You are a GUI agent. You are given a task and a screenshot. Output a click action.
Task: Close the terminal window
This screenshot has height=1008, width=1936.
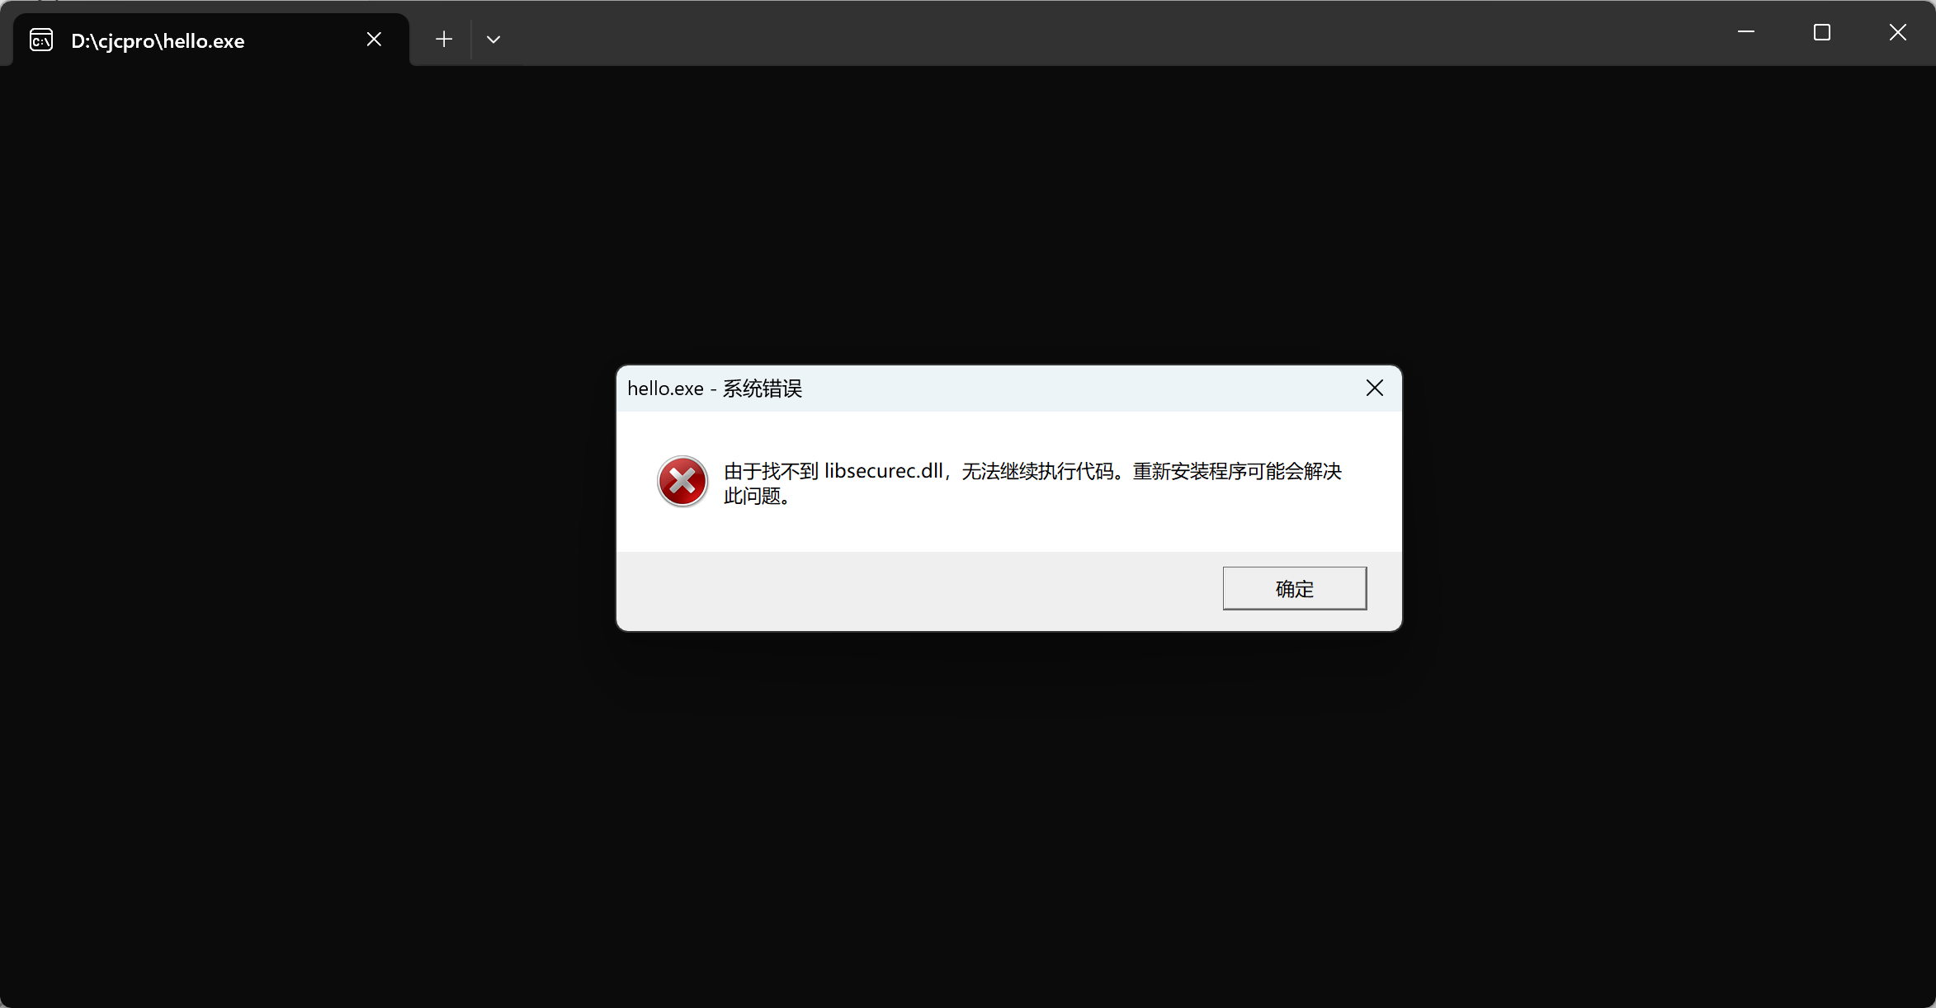tap(1897, 32)
